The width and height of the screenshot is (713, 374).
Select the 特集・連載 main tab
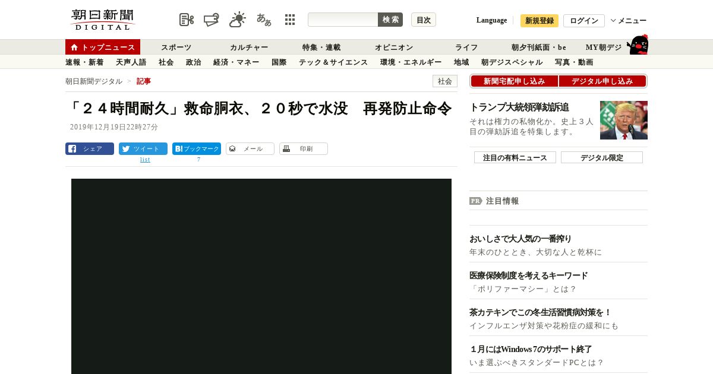[321, 47]
